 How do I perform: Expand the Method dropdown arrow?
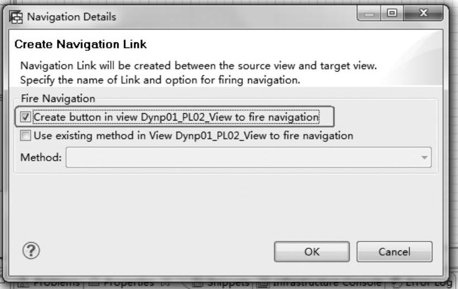[424, 157]
